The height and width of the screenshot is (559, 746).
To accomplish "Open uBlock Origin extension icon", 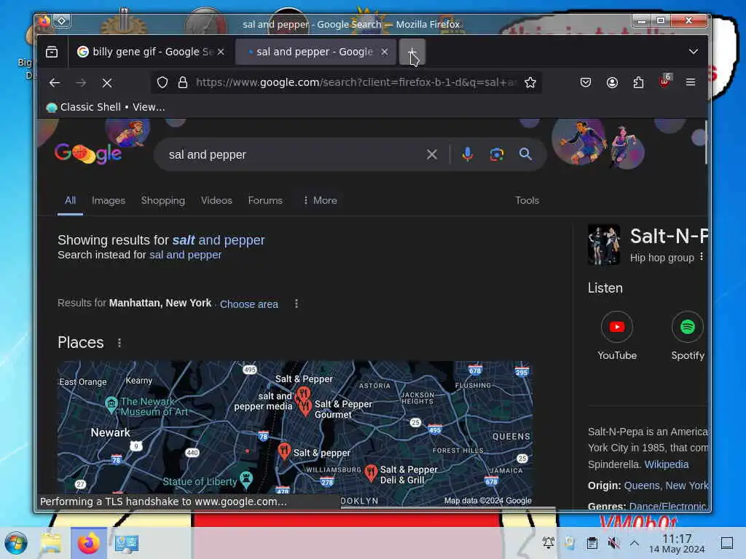I will click(665, 82).
